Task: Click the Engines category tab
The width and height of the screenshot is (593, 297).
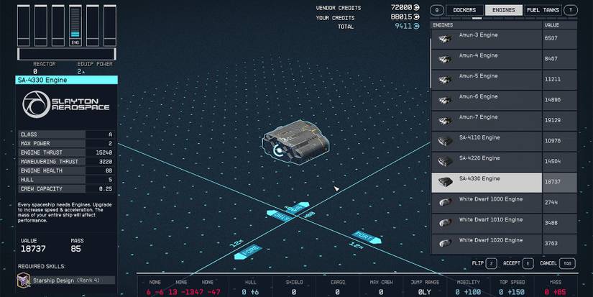Action: coord(503,10)
